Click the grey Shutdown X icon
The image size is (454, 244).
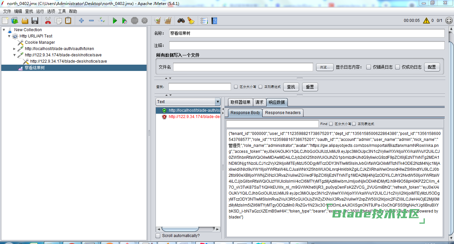click(144, 21)
